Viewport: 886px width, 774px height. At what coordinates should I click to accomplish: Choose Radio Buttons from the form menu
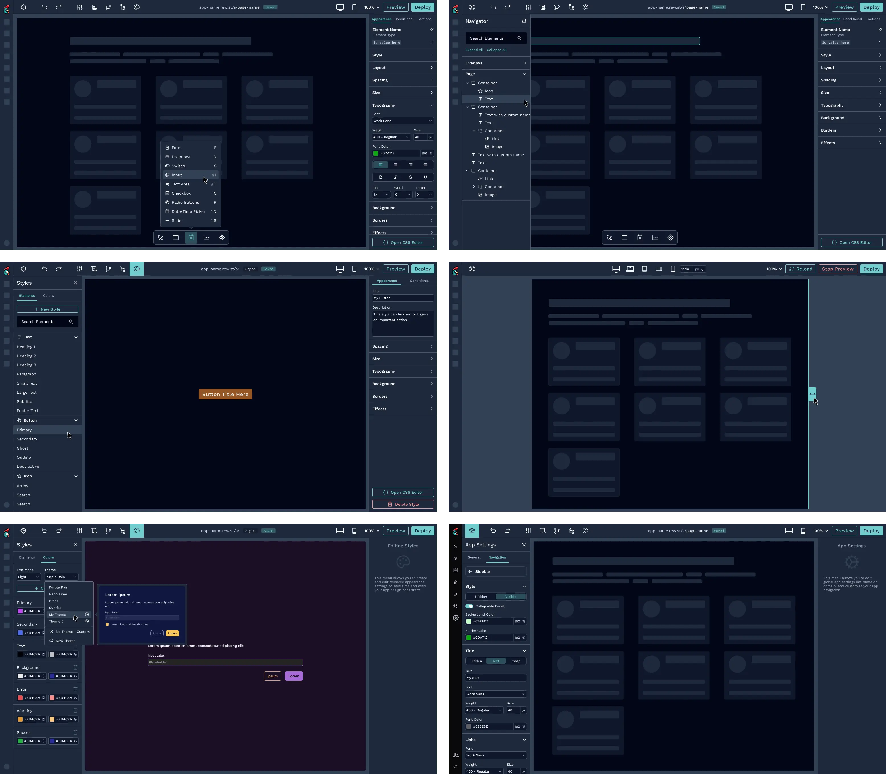185,202
